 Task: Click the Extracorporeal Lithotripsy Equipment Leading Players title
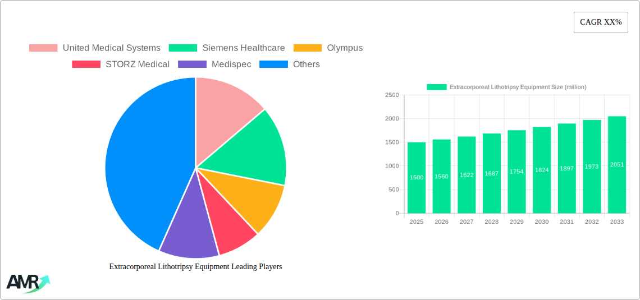tap(195, 267)
